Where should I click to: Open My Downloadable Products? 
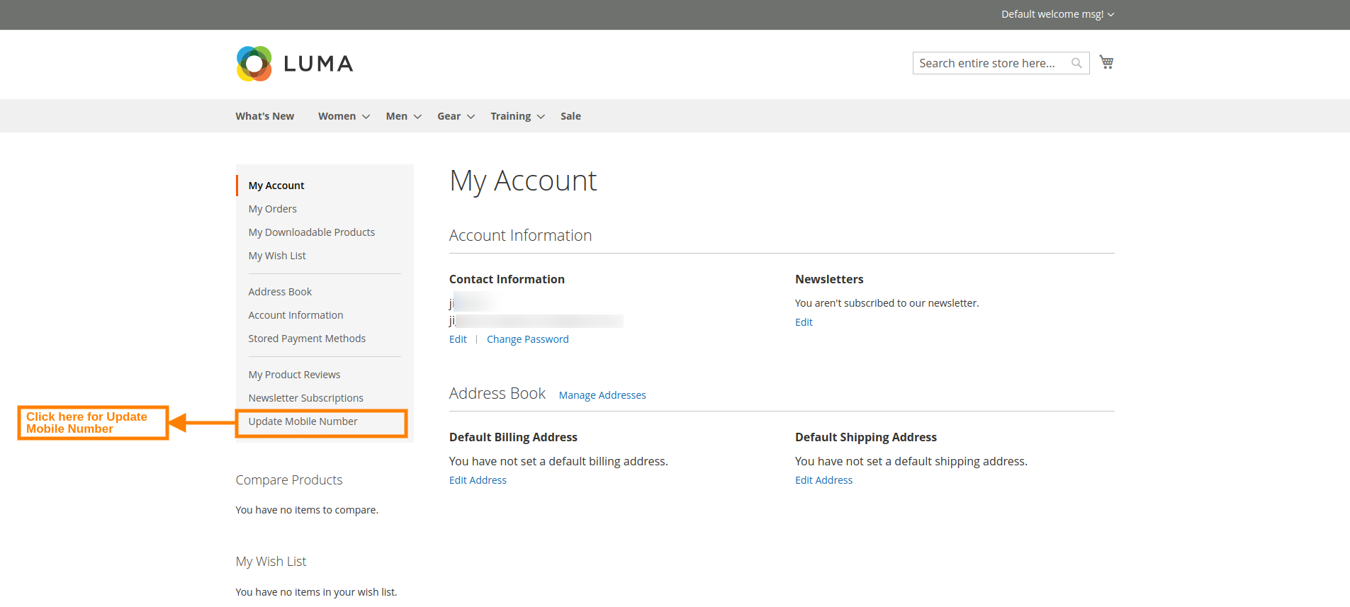(x=312, y=232)
